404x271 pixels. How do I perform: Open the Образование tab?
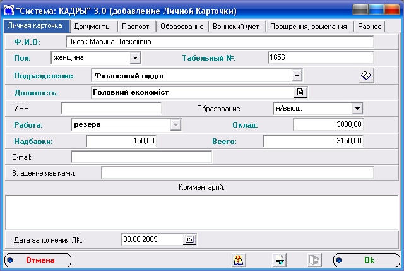(182, 27)
